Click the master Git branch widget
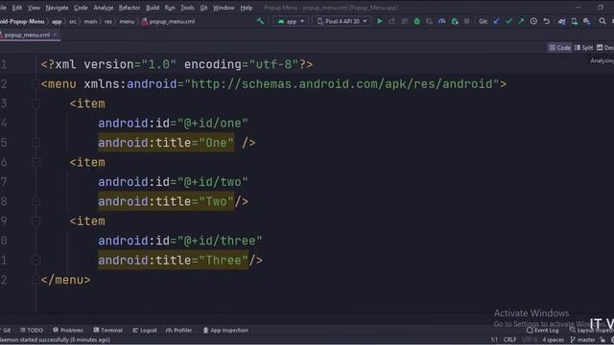 pyautogui.click(x=582, y=339)
